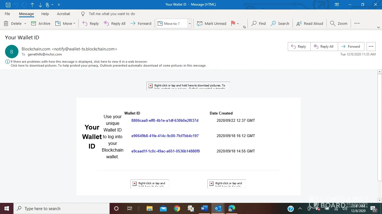Go to previous item with up arrow
This screenshot has width=382, height=214.
(32, 5)
